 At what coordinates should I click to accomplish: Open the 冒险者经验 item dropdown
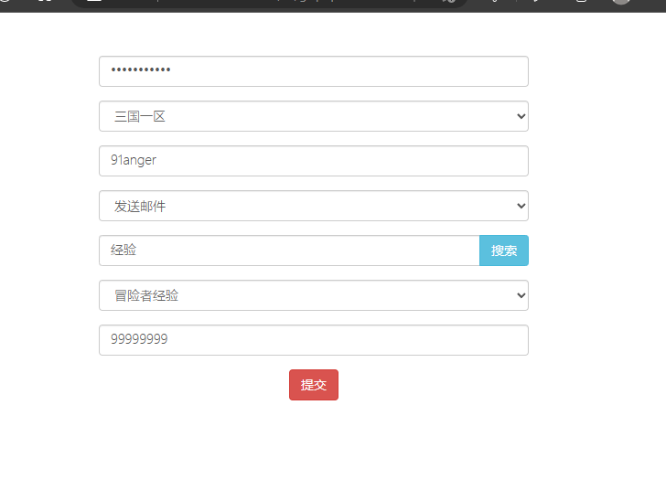313,295
